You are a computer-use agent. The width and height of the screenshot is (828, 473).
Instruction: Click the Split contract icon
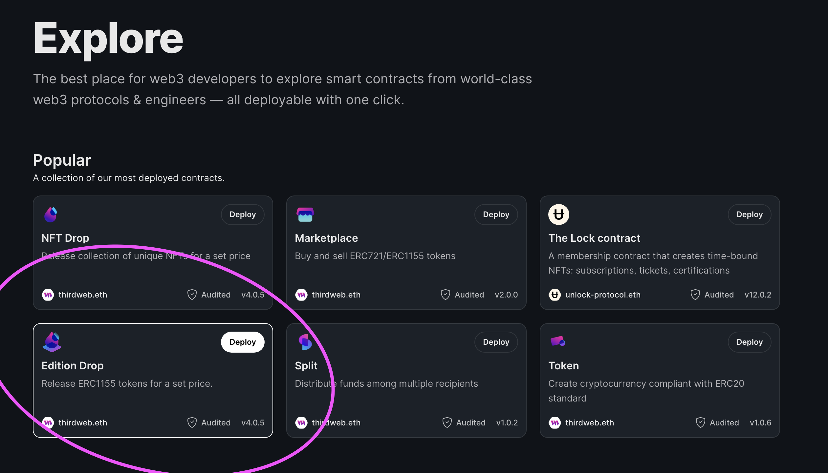[x=305, y=342]
